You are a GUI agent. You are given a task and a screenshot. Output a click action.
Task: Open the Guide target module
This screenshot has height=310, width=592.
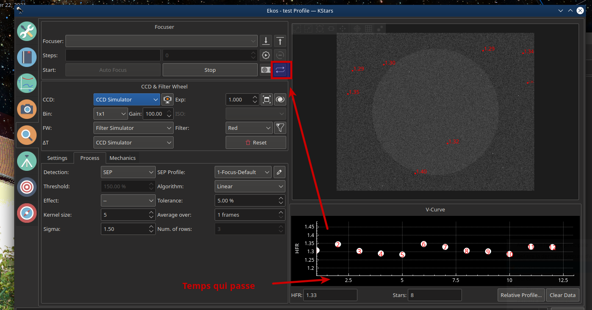[x=27, y=187]
